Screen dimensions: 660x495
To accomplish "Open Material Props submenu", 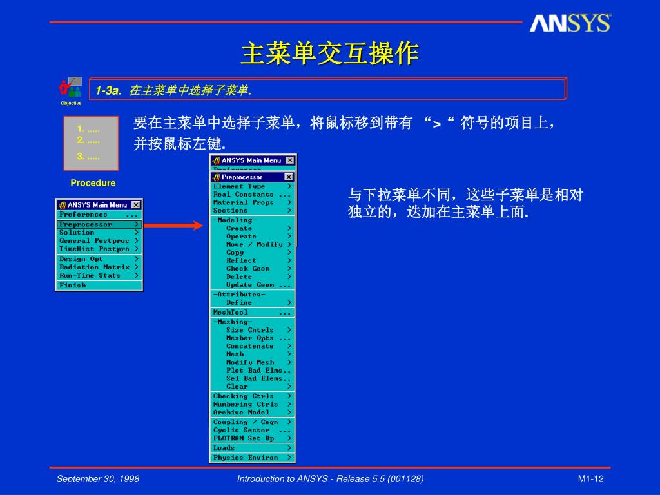I will tap(252, 202).
